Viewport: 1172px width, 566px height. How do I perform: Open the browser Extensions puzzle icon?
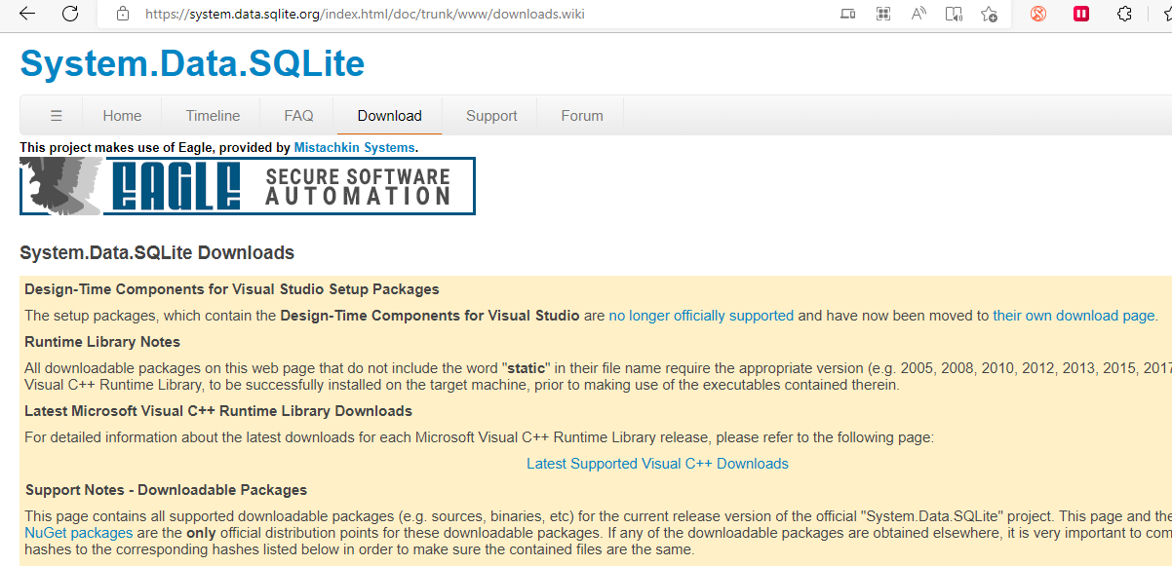click(1124, 14)
